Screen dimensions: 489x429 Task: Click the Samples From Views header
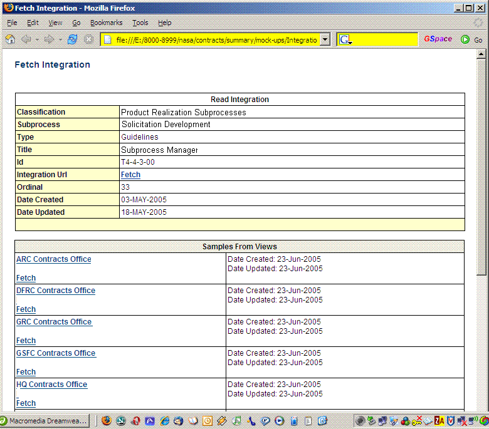[239, 247]
